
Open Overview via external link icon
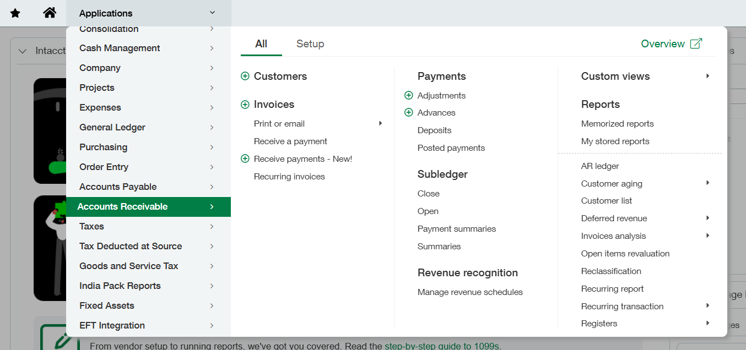(x=696, y=44)
